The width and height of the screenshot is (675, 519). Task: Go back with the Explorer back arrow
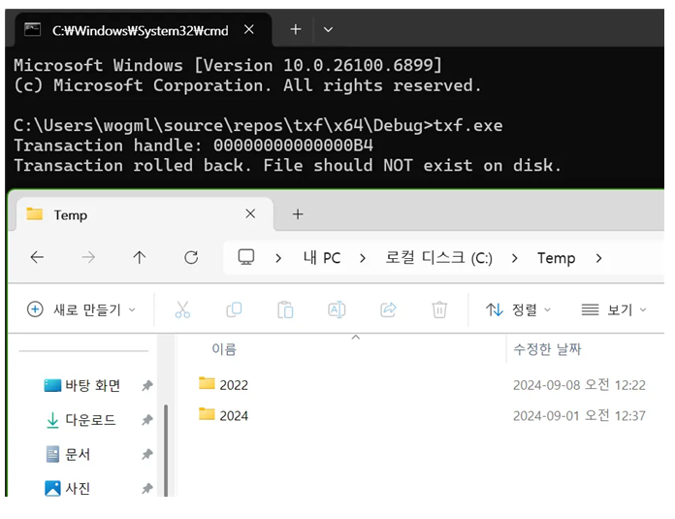(x=37, y=258)
